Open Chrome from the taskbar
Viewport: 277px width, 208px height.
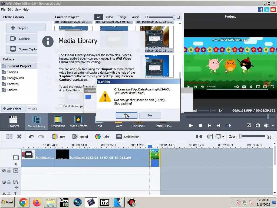click(23, 202)
